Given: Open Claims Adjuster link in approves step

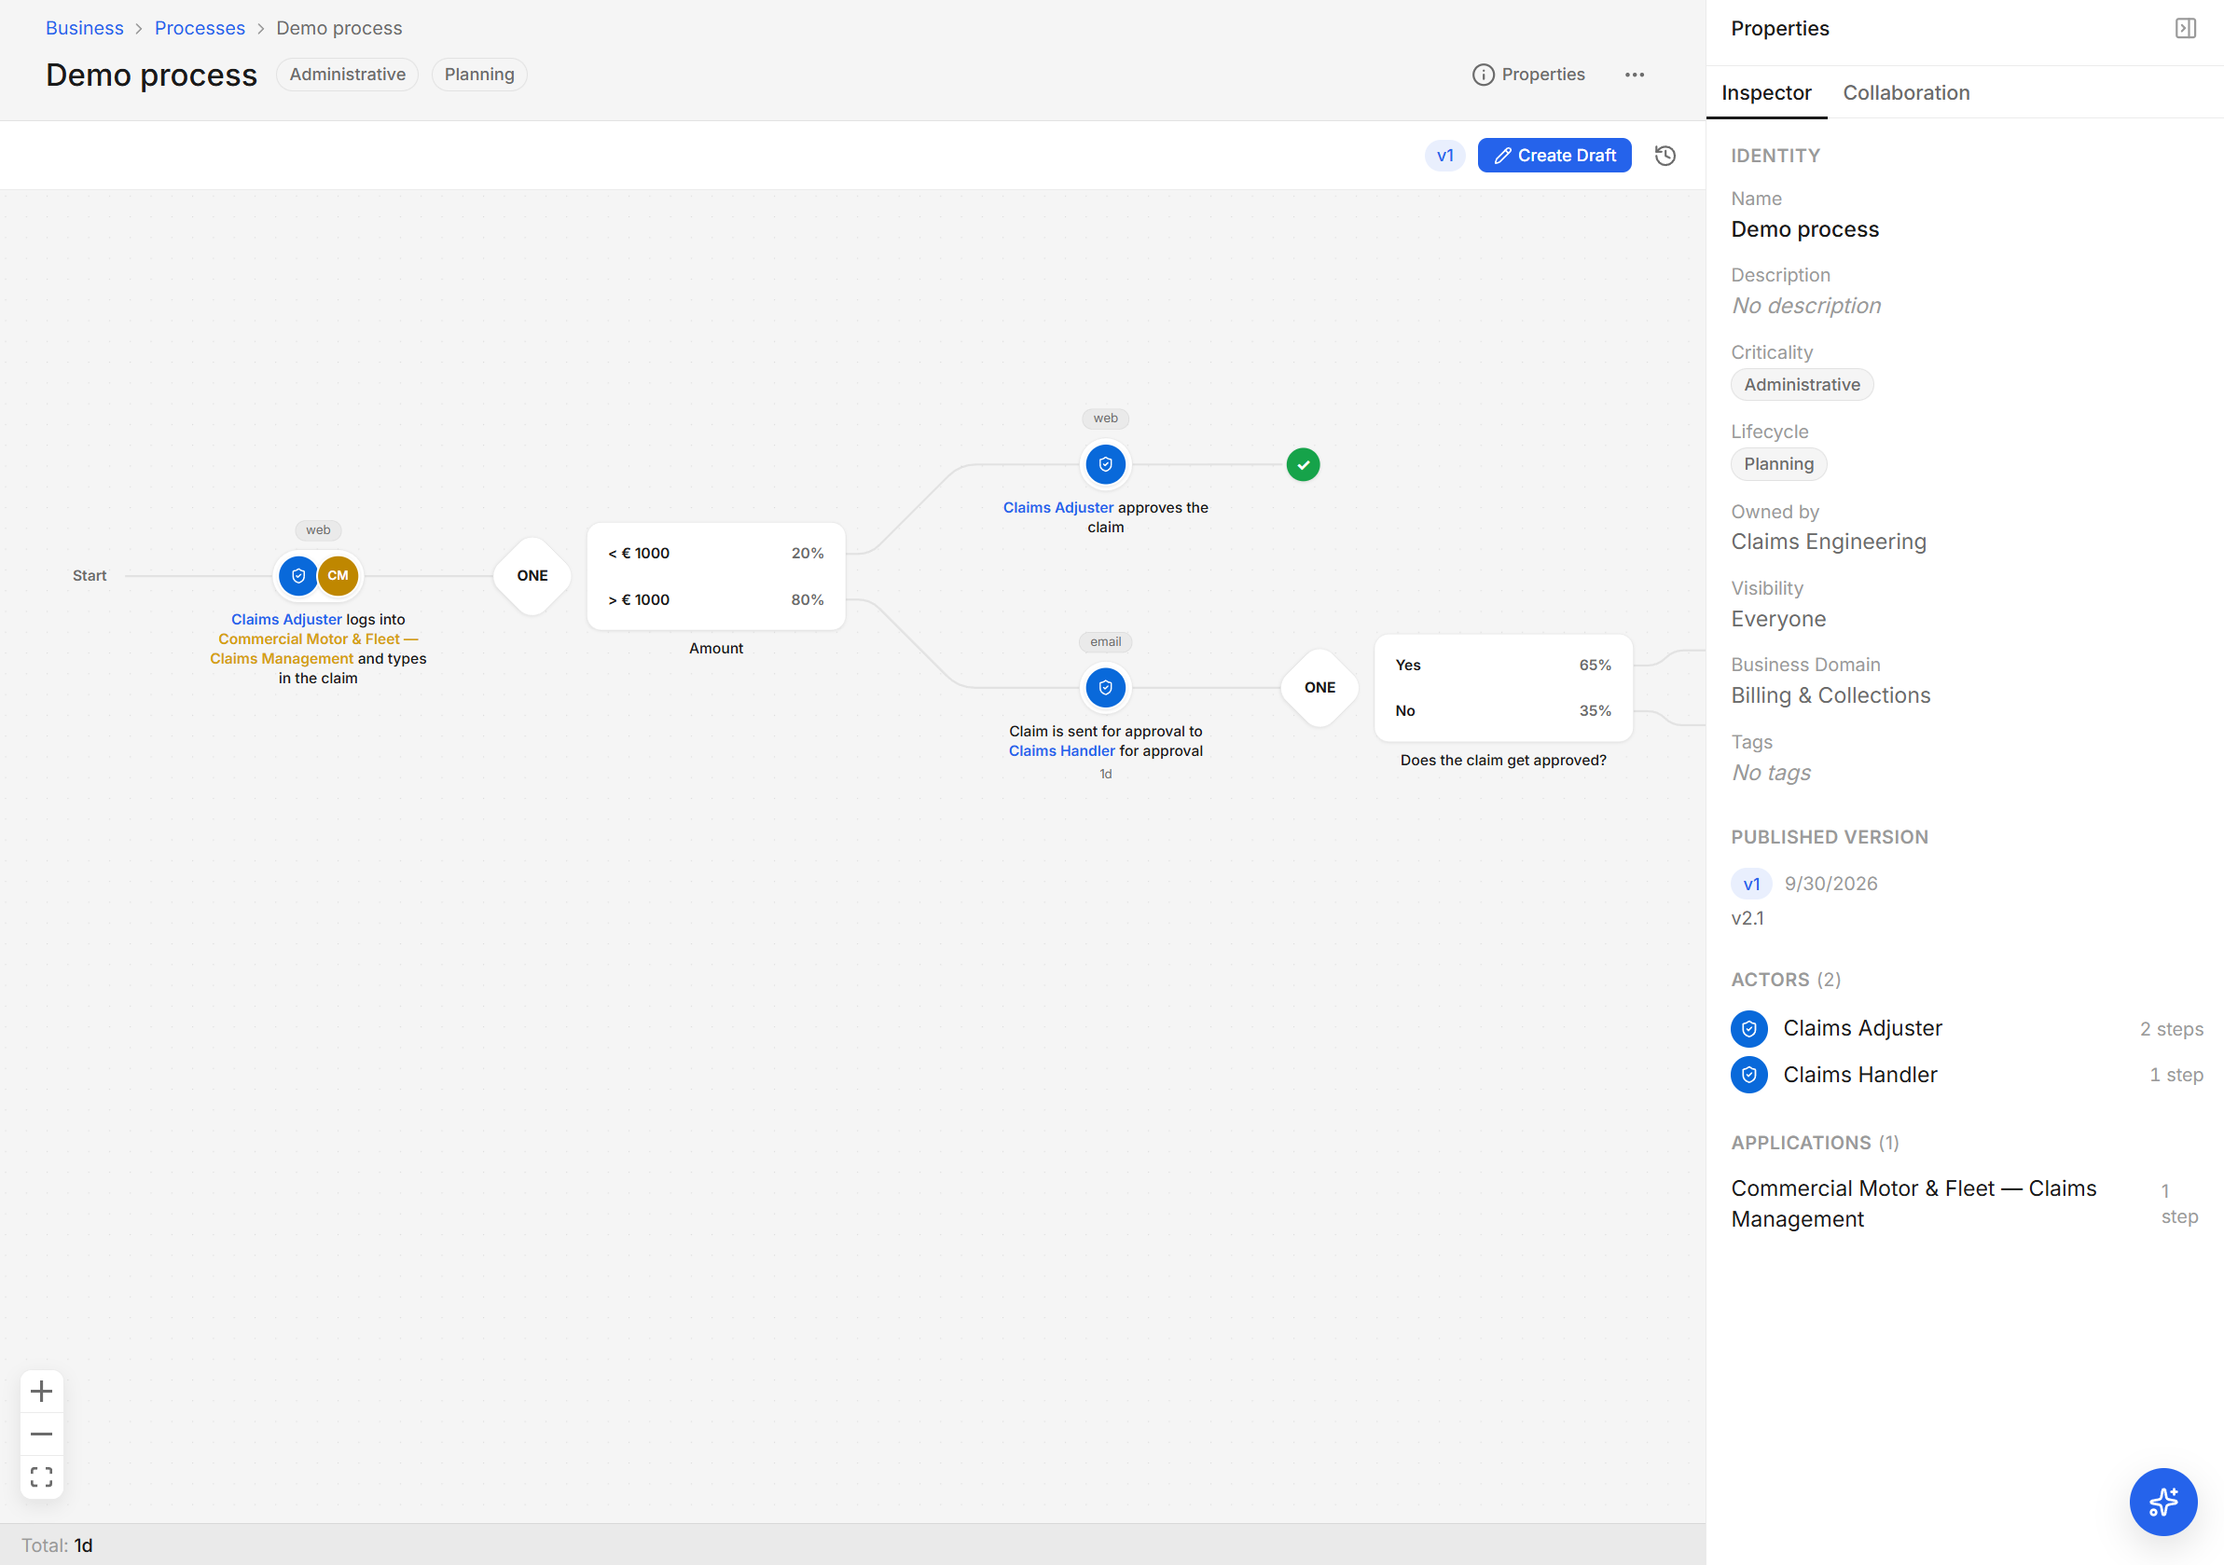Looking at the screenshot, I should [1057, 507].
